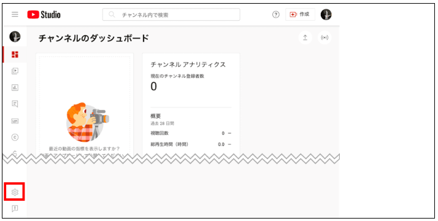
Task: Click the チャンネル アナリティクス heading
Action: [x=188, y=64]
